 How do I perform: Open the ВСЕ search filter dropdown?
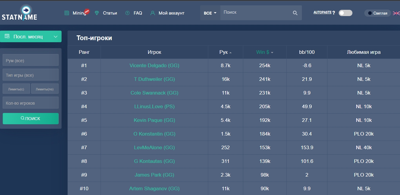(210, 13)
